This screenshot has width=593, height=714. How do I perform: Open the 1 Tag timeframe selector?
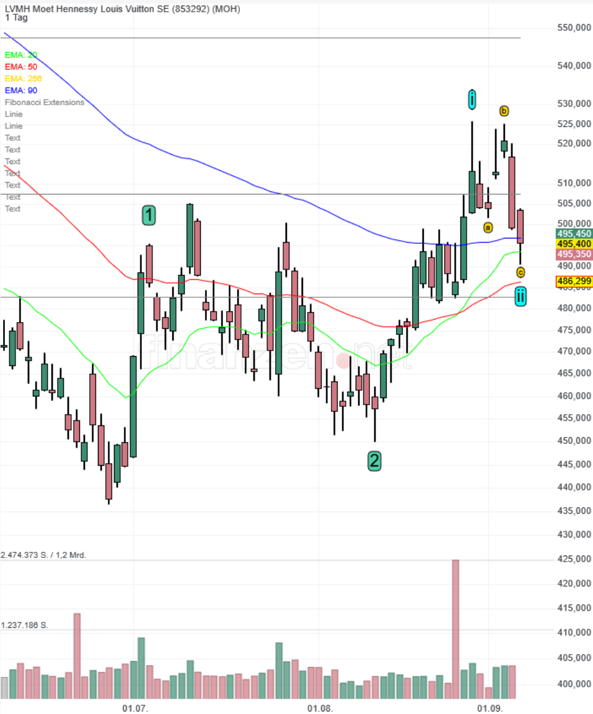point(16,18)
